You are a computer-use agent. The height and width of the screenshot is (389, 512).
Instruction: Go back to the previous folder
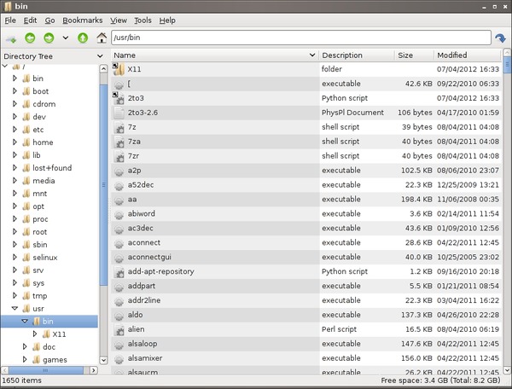pos(31,38)
